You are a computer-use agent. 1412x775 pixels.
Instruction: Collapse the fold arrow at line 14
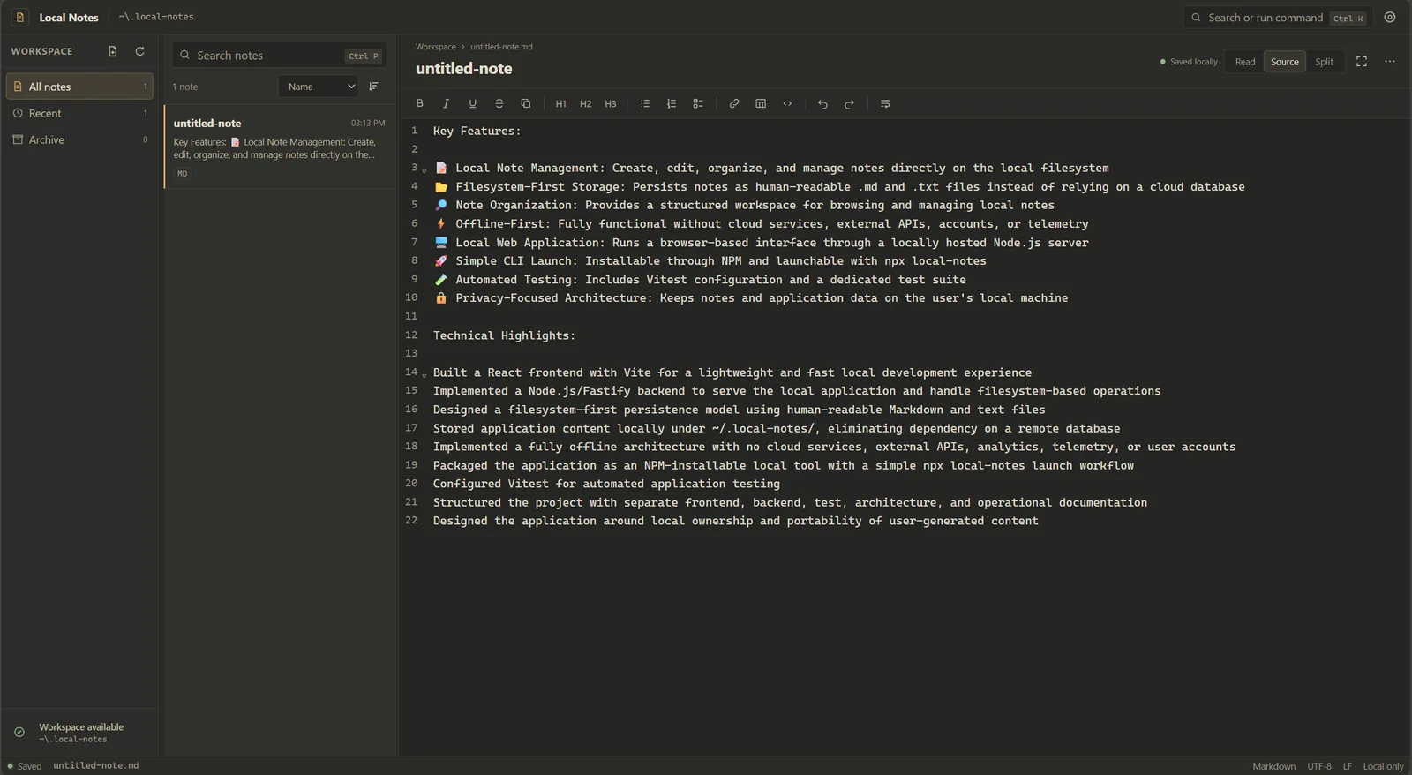[424, 374]
